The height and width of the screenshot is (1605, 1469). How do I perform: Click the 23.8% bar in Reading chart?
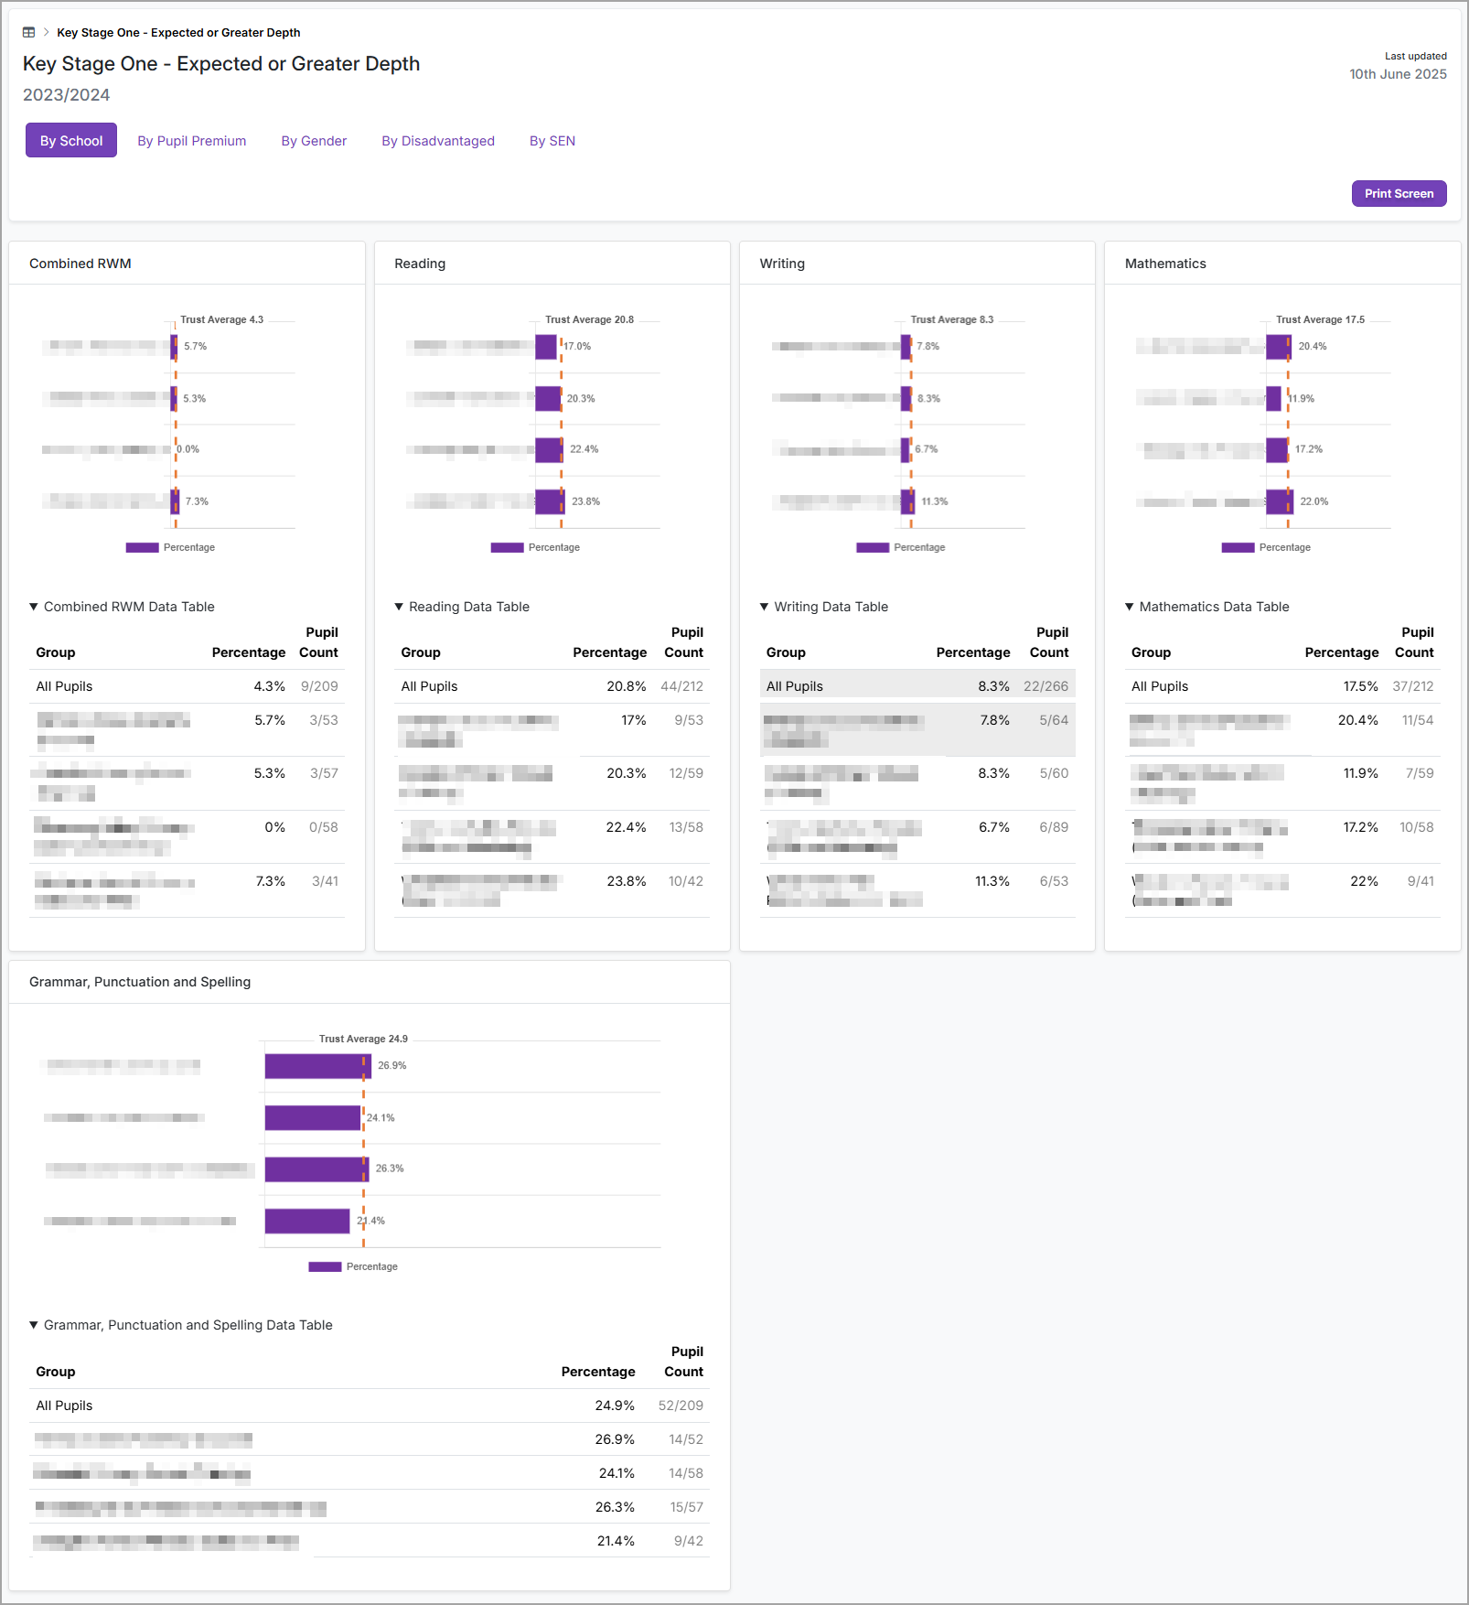click(550, 501)
